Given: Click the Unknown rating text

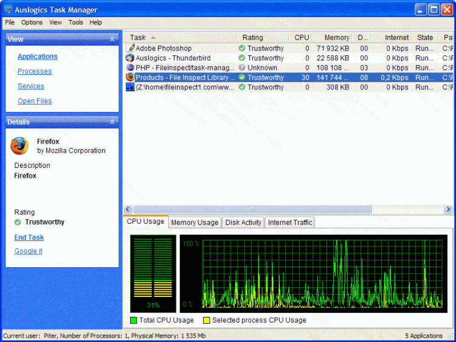Looking at the screenshot, I should [262, 68].
